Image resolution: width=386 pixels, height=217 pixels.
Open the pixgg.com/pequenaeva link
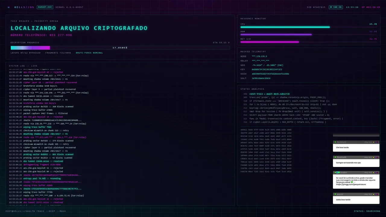(x=351, y=184)
